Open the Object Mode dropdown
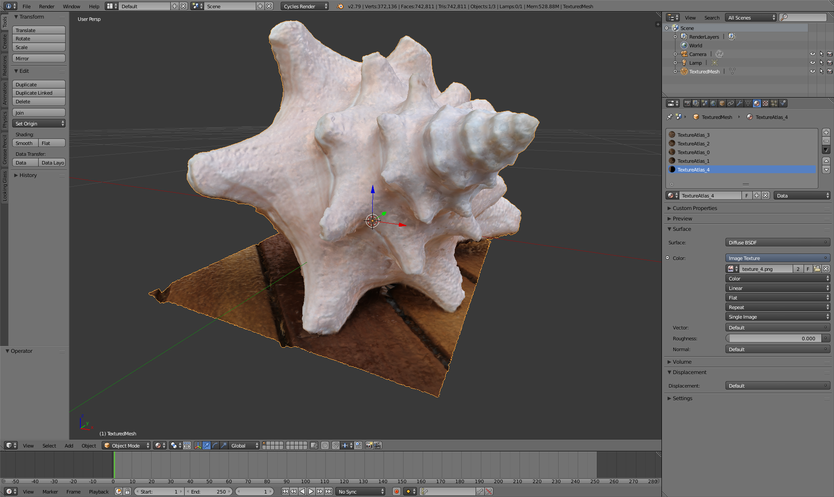 126,445
